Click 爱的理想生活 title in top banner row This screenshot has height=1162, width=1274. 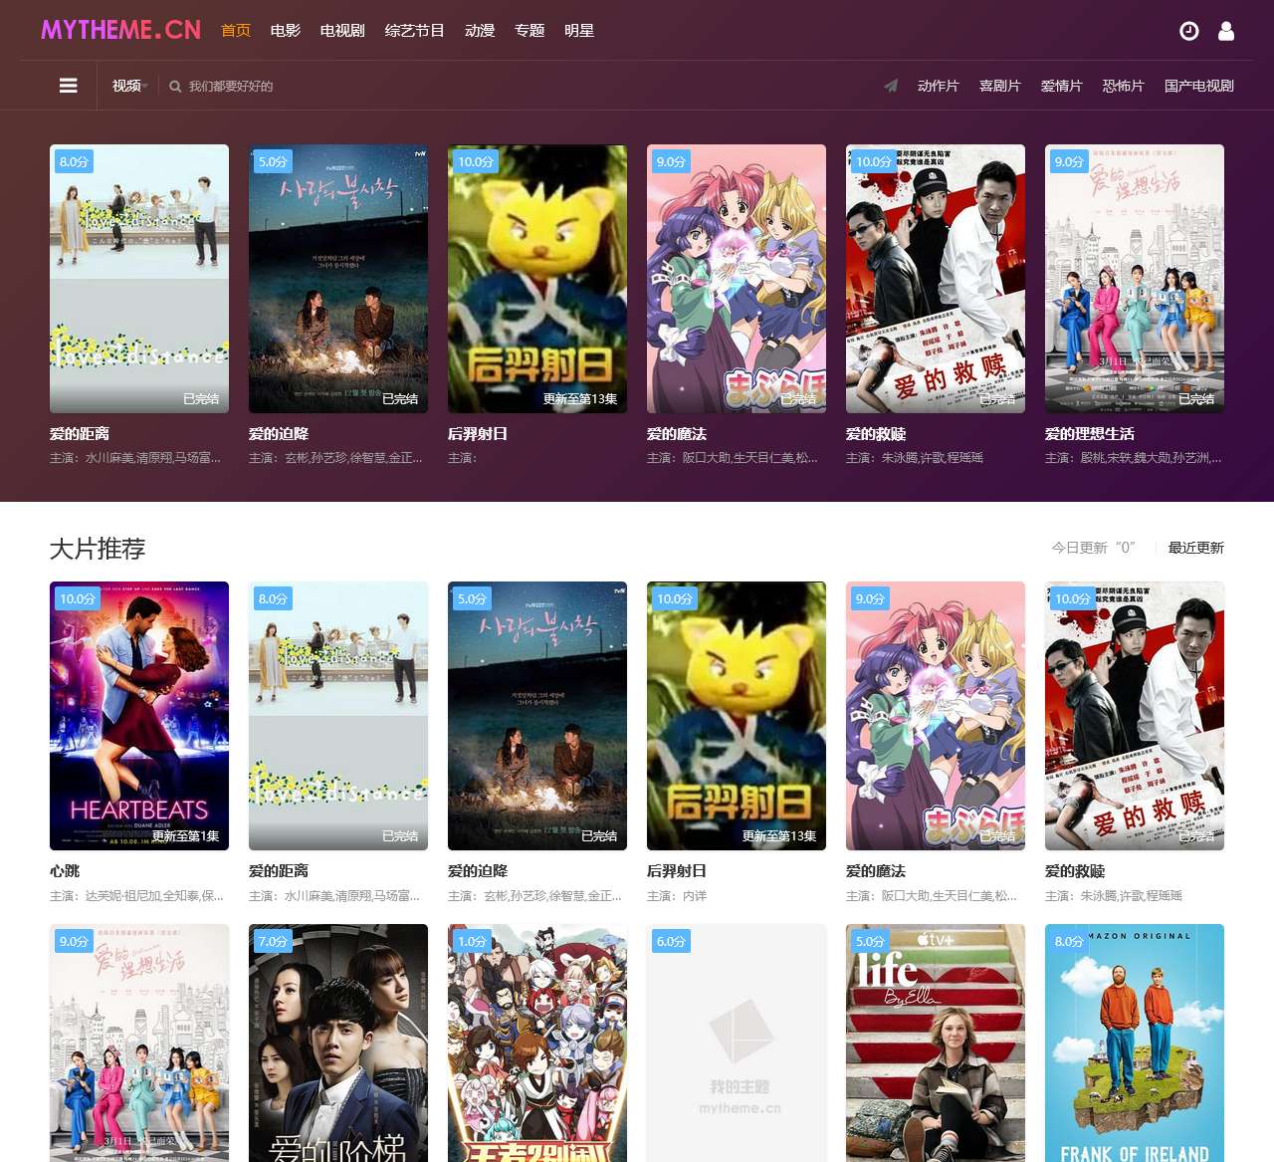(x=1090, y=434)
